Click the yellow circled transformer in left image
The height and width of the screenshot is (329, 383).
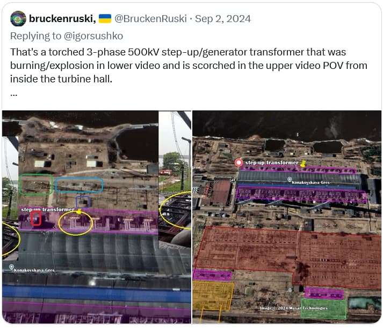(76, 223)
